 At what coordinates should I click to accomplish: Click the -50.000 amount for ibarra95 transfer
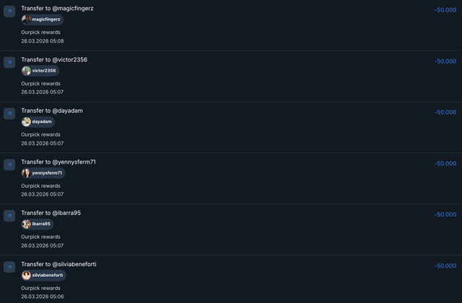pos(445,215)
